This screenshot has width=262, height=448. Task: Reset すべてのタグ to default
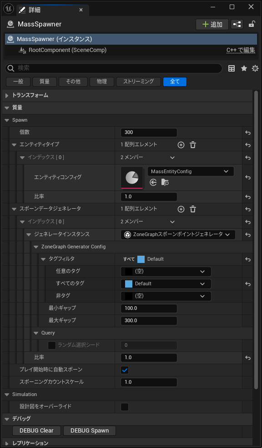(x=248, y=284)
